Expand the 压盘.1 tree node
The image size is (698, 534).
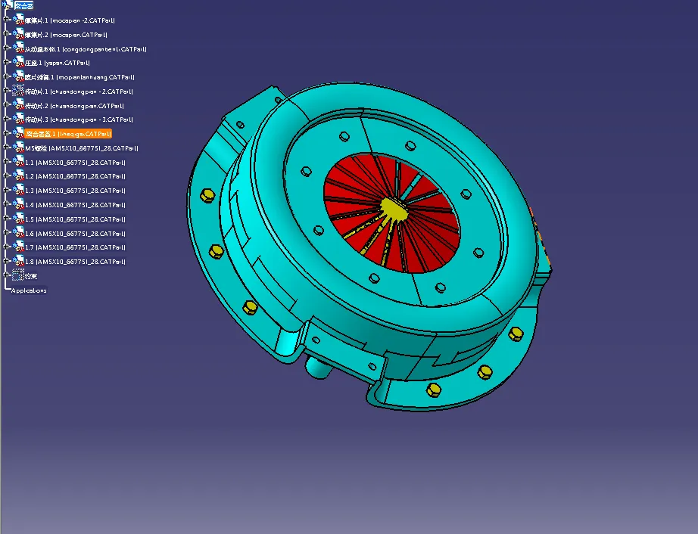[6, 62]
